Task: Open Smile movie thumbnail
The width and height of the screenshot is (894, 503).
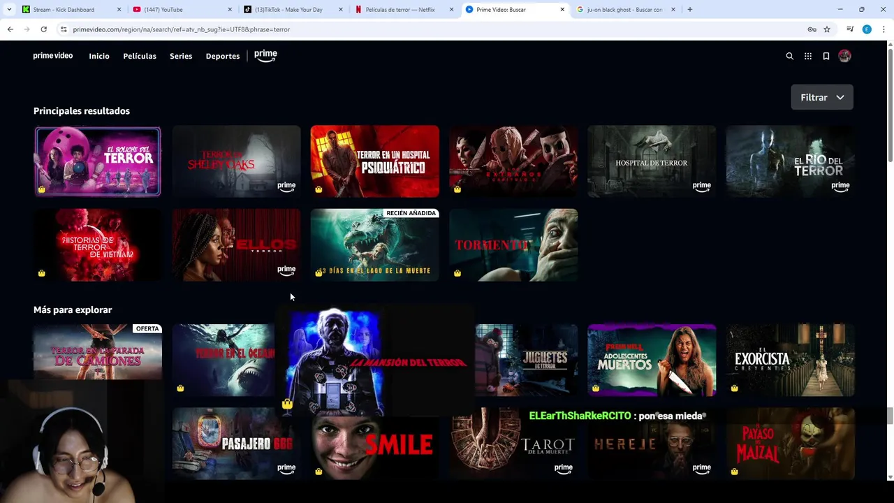Action: coord(374,448)
